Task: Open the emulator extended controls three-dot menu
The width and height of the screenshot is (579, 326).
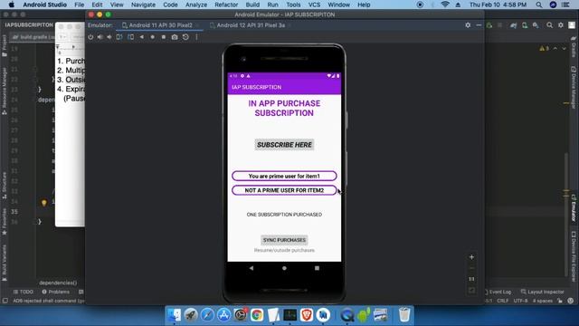Action: 196,37
